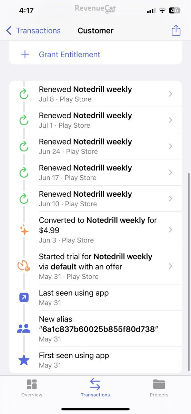Select Grant Entitlement link

coord(69,55)
